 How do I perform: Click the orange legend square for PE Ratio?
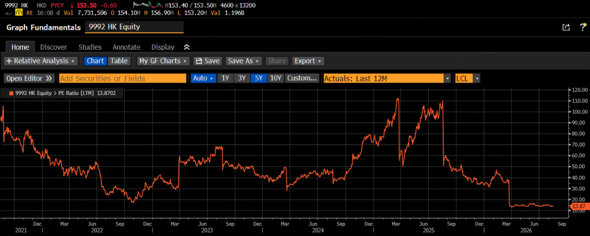[x=11, y=93]
